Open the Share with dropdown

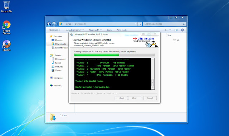click(x=95, y=30)
